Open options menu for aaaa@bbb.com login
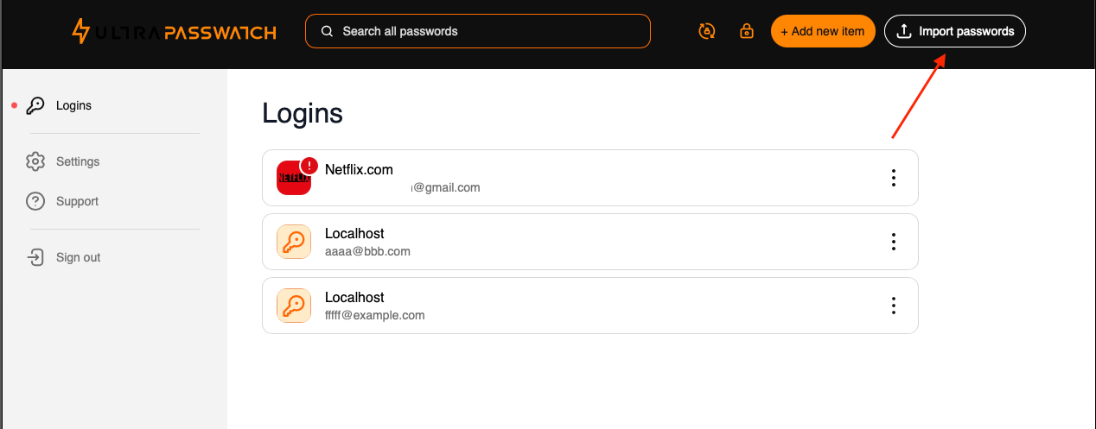 click(x=894, y=242)
